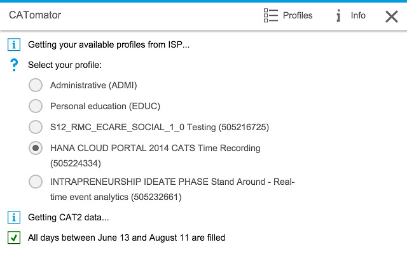The image size is (407, 254).
Task: Click the '(505224334)' profile number text
Action: coord(76,163)
